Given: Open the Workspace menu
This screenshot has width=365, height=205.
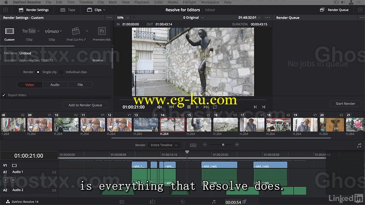Looking at the screenshot, I should click(x=210, y=2).
